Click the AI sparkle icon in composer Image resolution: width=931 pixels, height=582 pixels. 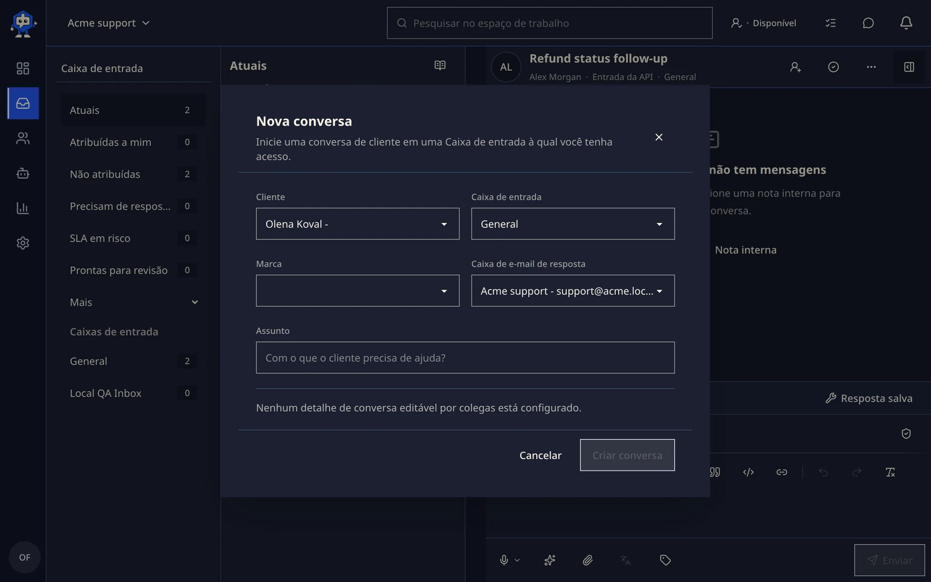pyautogui.click(x=550, y=560)
